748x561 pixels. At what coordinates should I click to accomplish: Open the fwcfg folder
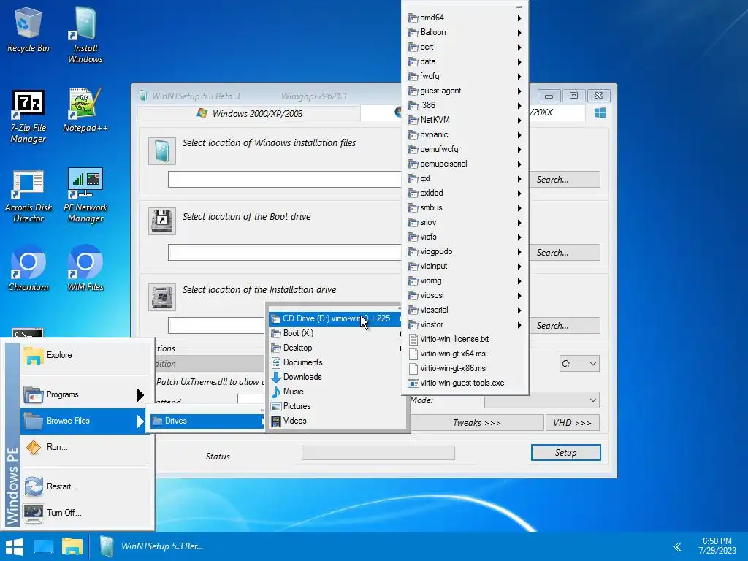pos(465,76)
